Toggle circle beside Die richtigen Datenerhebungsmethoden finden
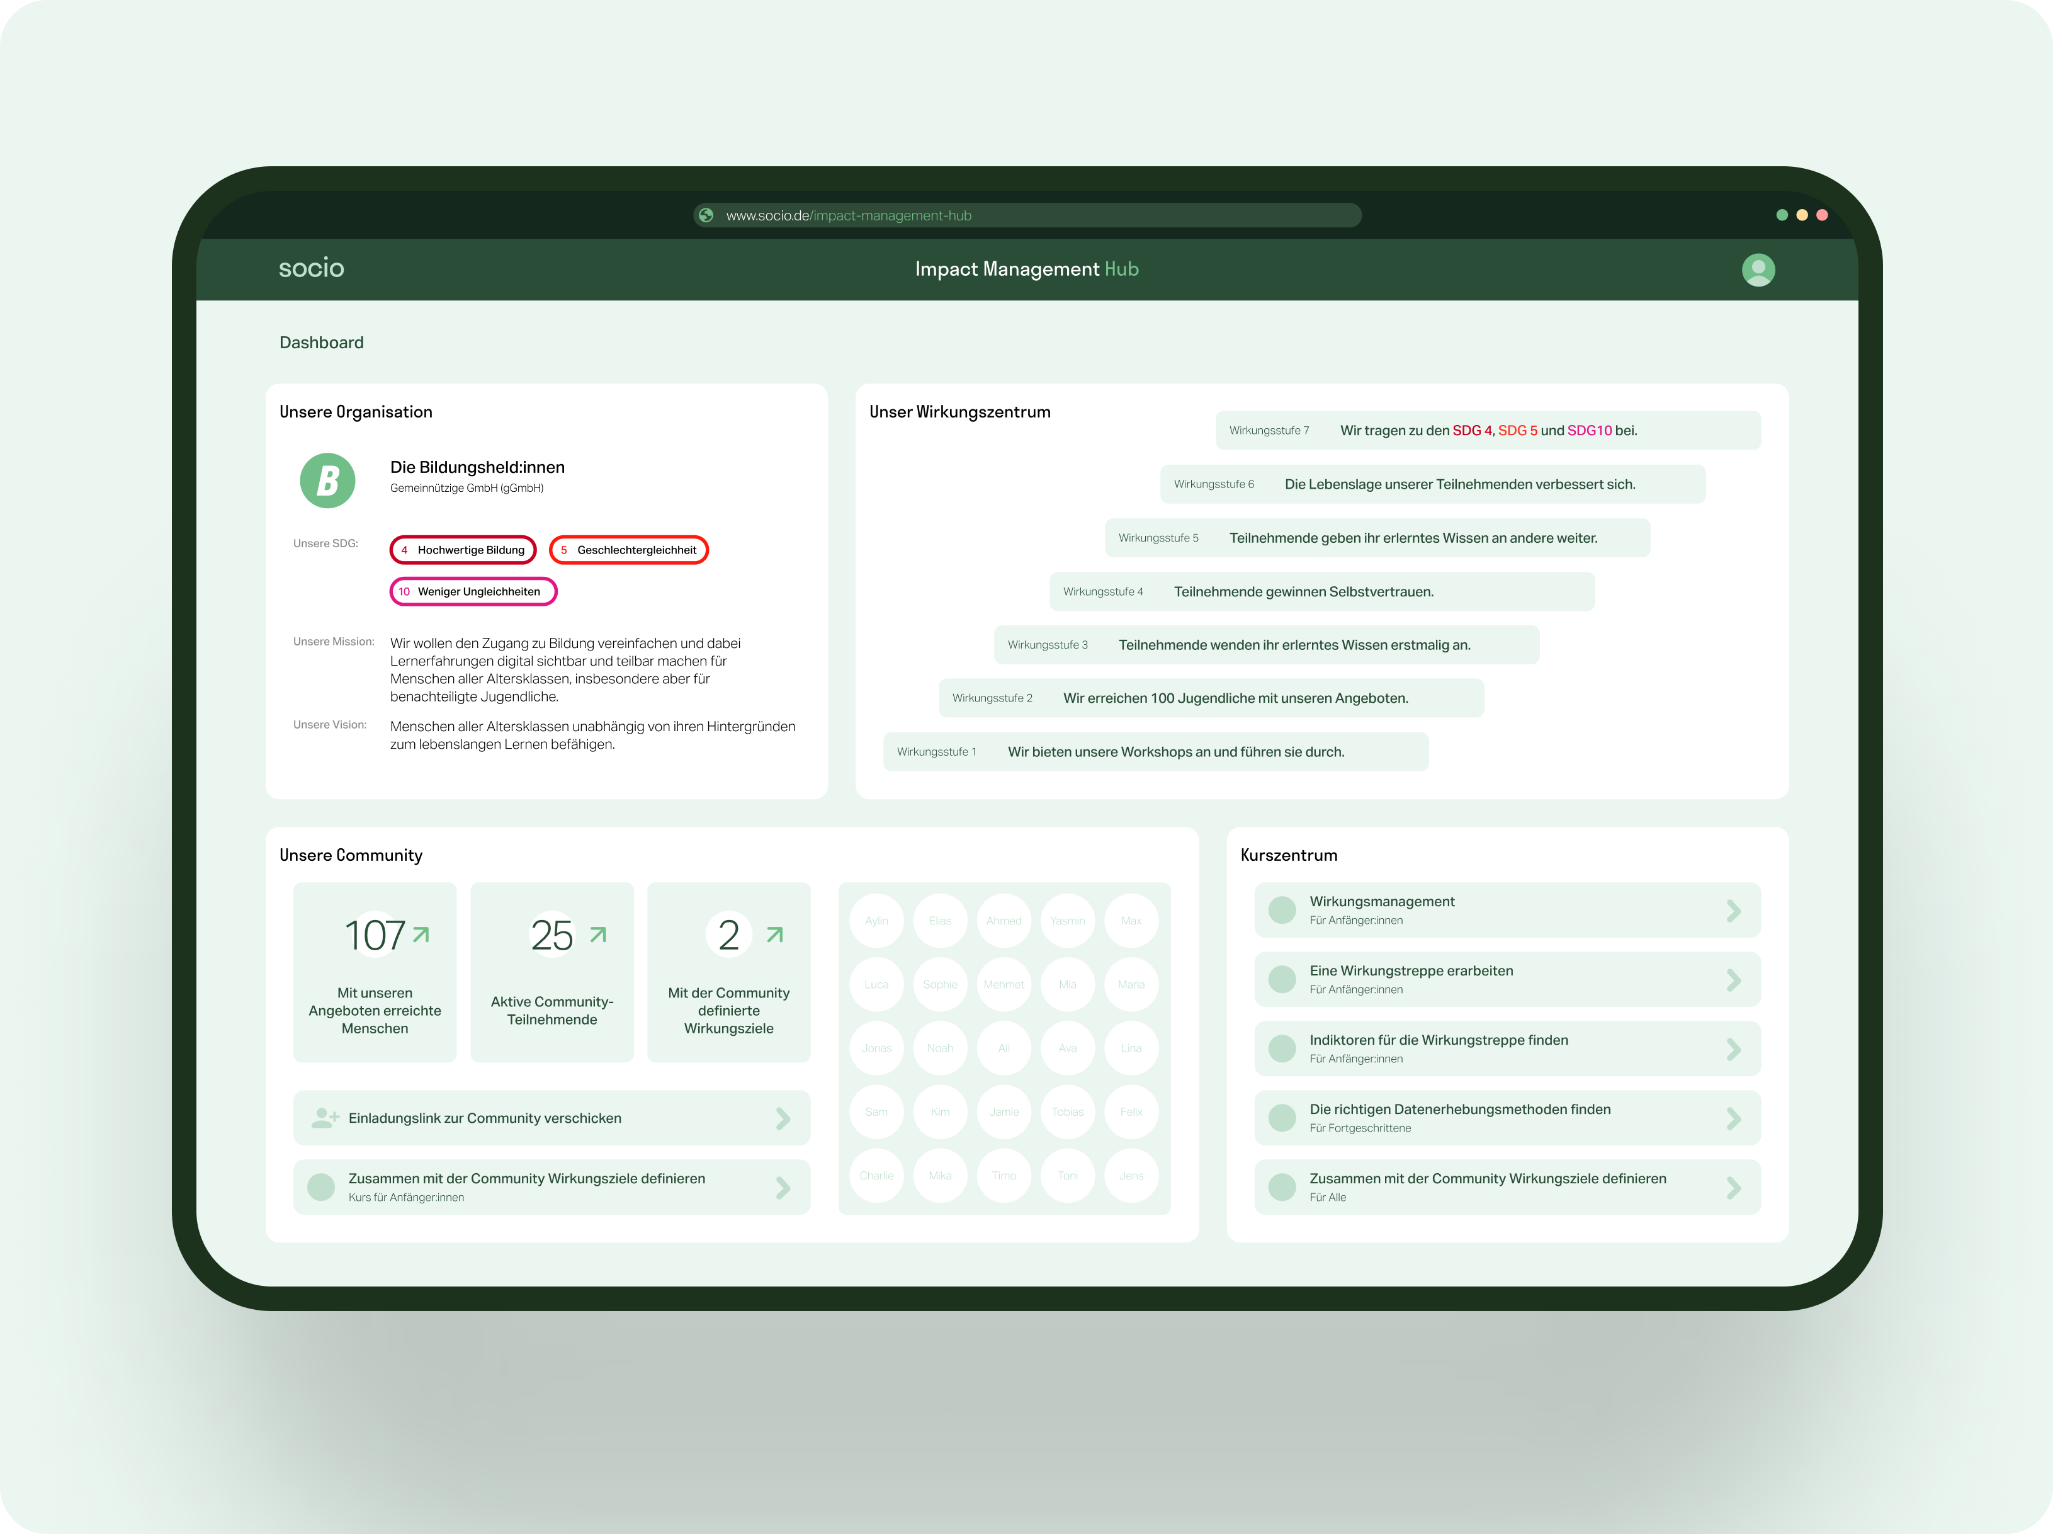The image size is (2053, 1534). pyautogui.click(x=1282, y=1118)
